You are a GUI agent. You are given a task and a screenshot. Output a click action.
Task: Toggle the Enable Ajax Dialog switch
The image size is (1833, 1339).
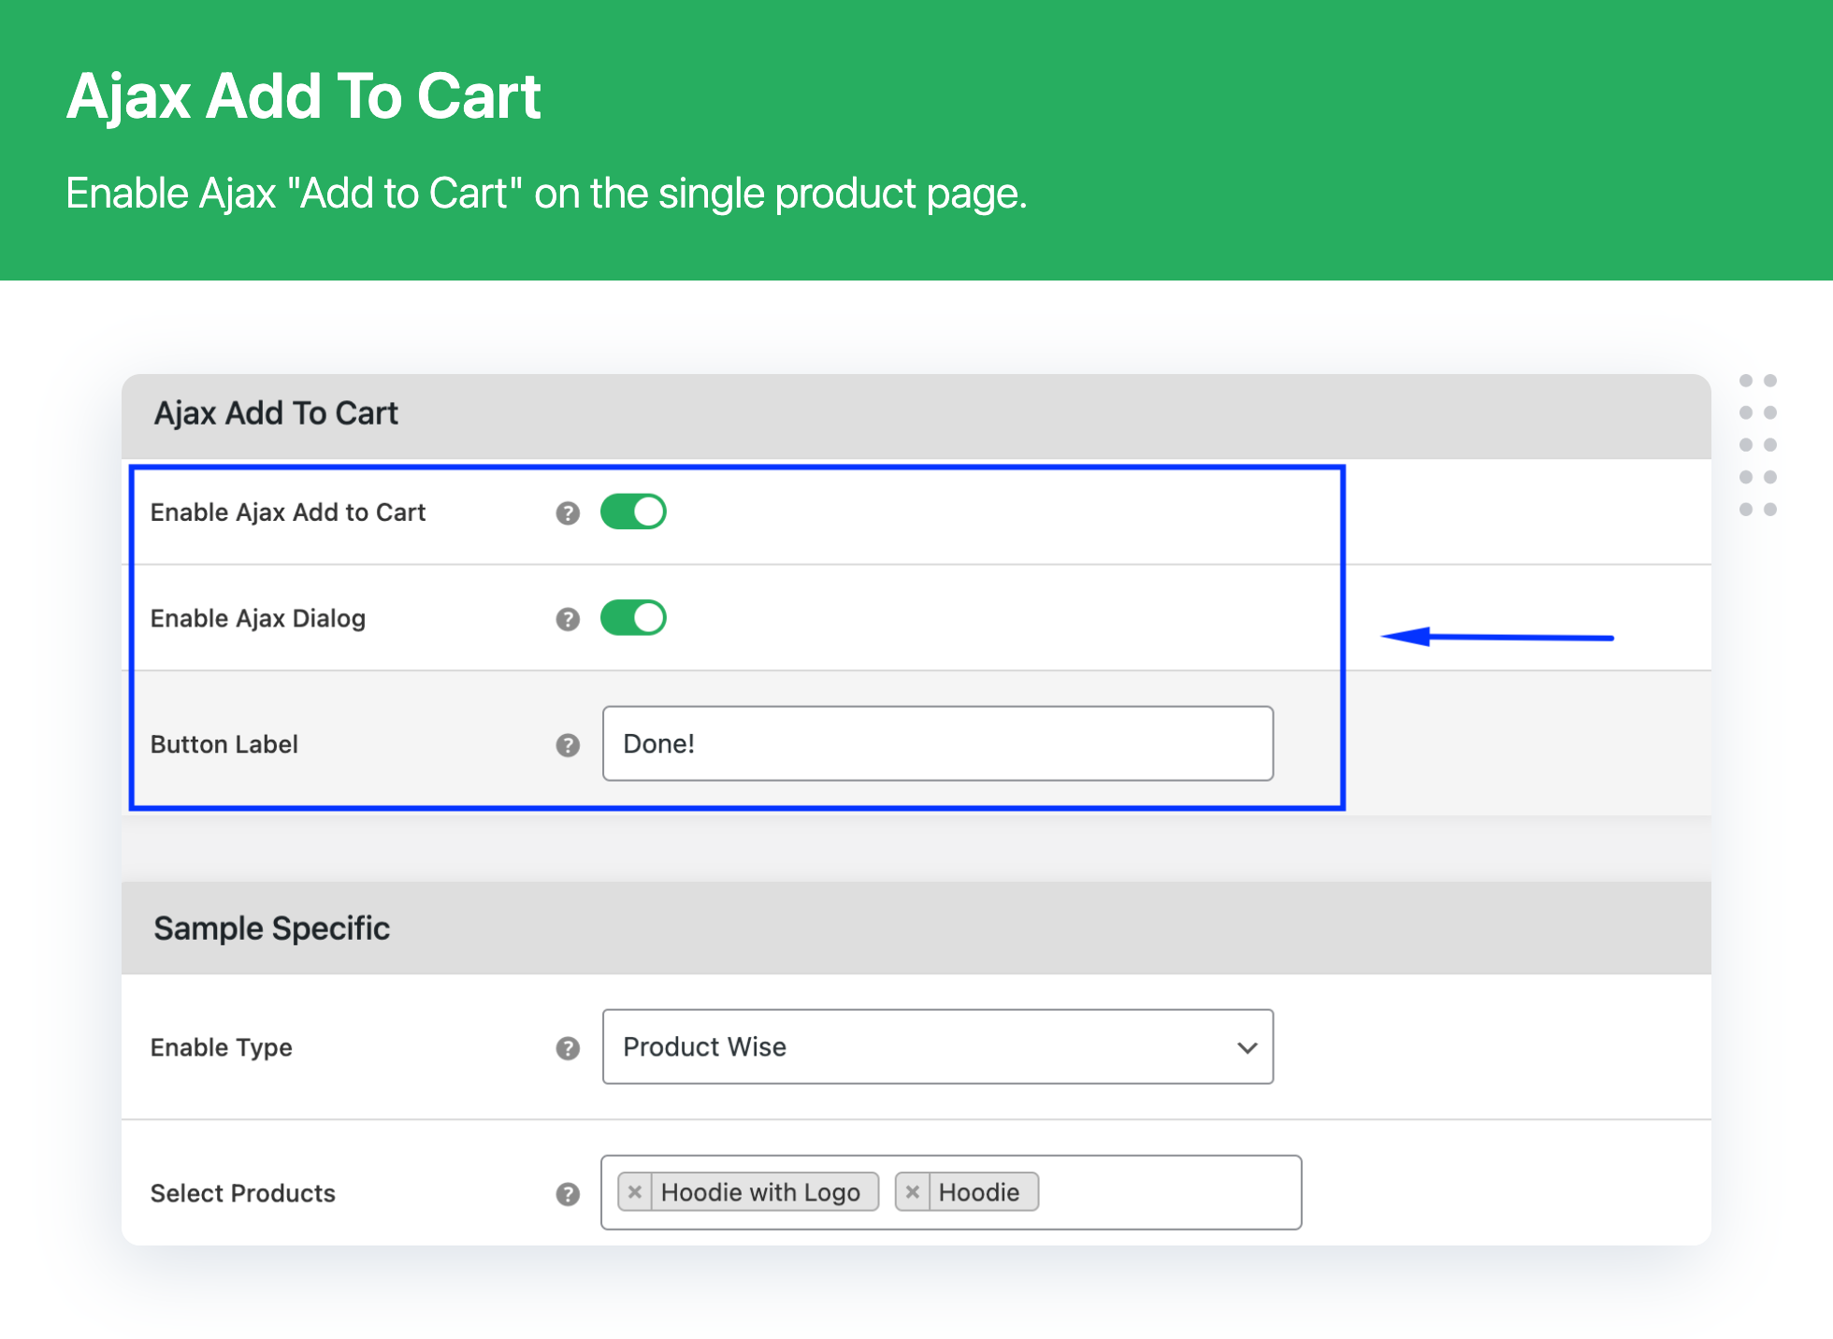click(633, 618)
